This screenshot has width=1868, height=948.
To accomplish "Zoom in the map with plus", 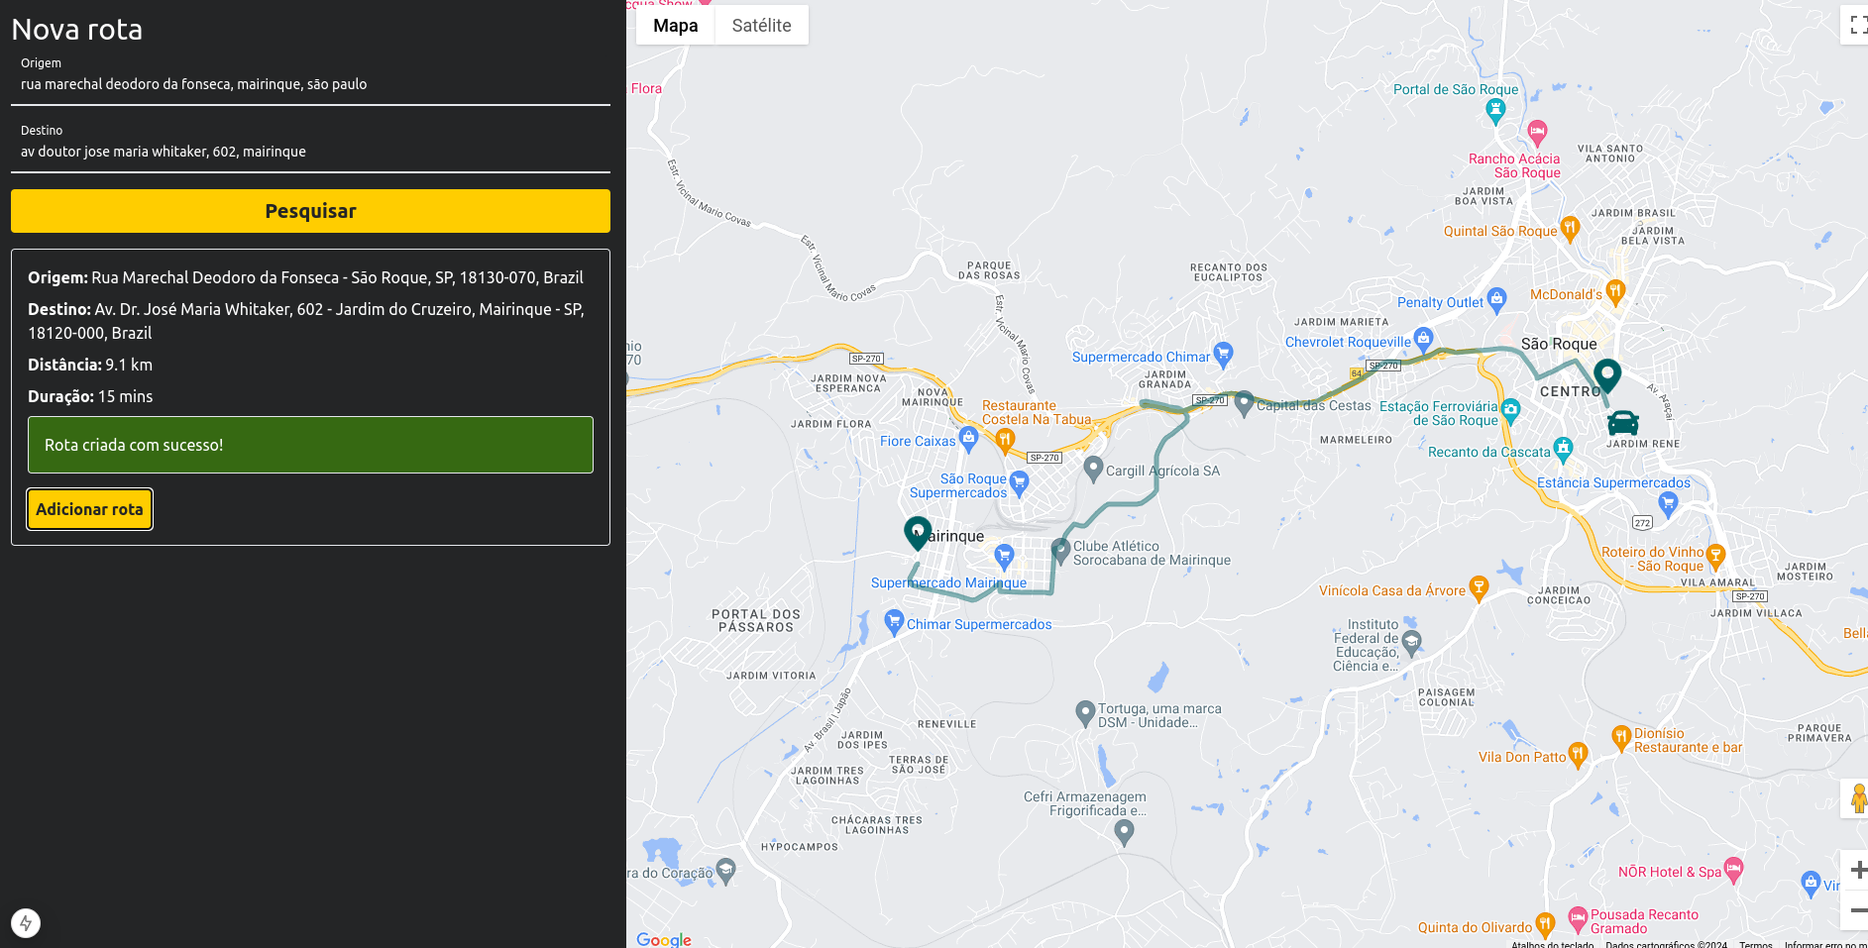I will [x=1855, y=870].
